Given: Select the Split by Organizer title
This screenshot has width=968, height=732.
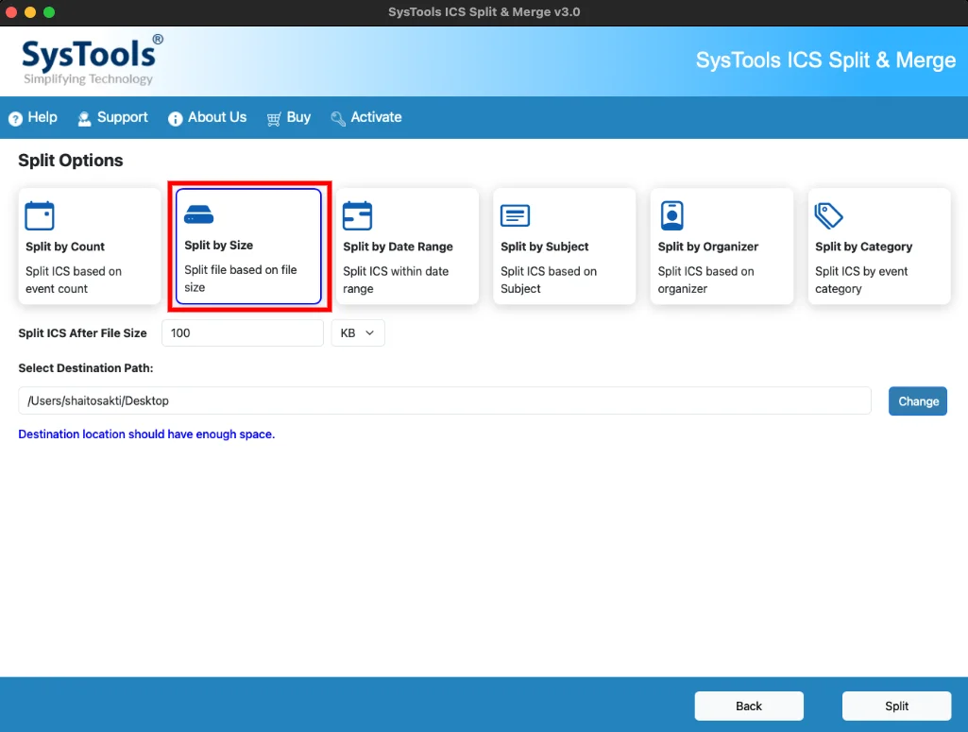Looking at the screenshot, I should pos(708,247).
